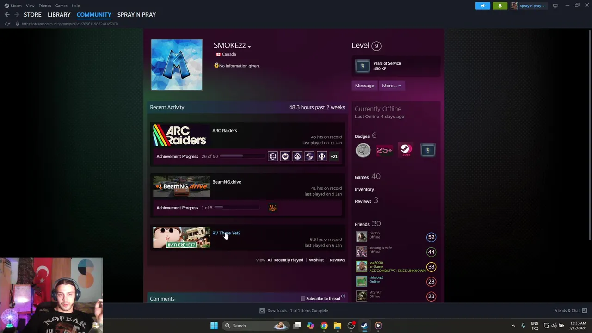This screenshot has height=333, width=592.
Task: Click the second ARC Raiders achievement icon
Action: 285,156
